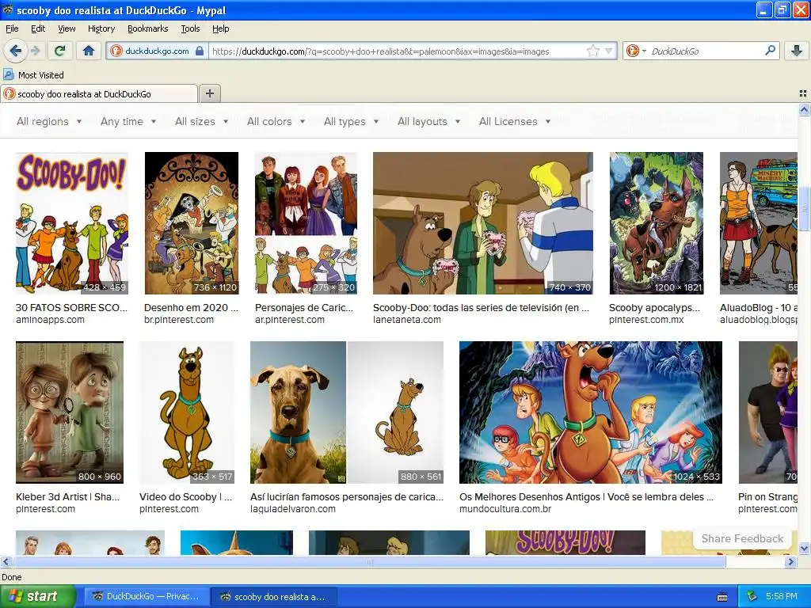The width and height of the screenshot is (811, 608).
Task: Click the padlock site security icon
Action: pos(200,51)
